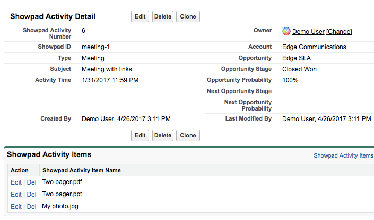Click the top Edit button
This screenshot has width=374, height=220.
140,16
